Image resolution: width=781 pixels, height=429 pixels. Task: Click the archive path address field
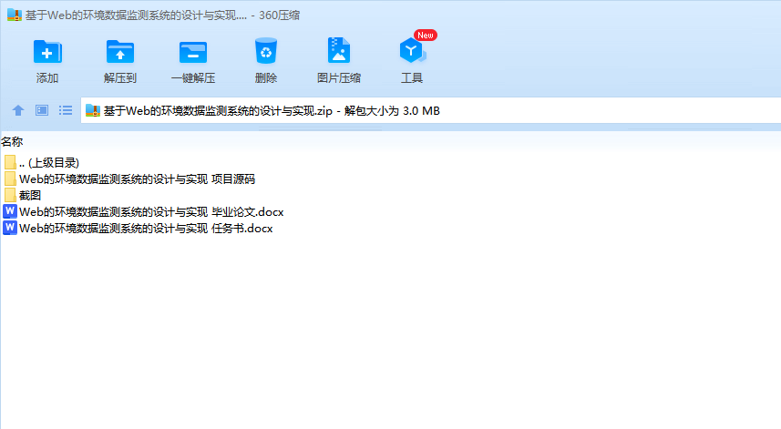[430, 110]
